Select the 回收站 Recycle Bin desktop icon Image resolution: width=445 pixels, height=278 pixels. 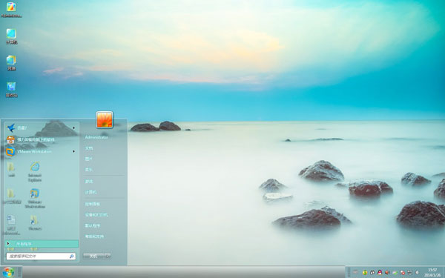coord(11,90)
